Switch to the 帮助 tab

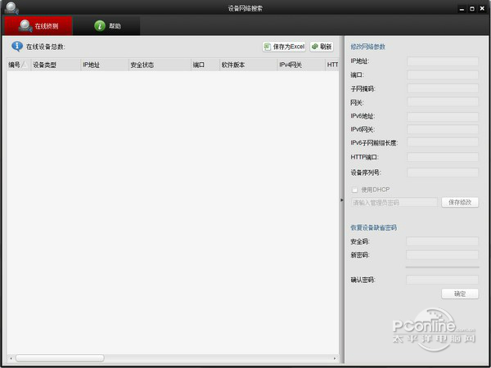[x=106, y=25]
